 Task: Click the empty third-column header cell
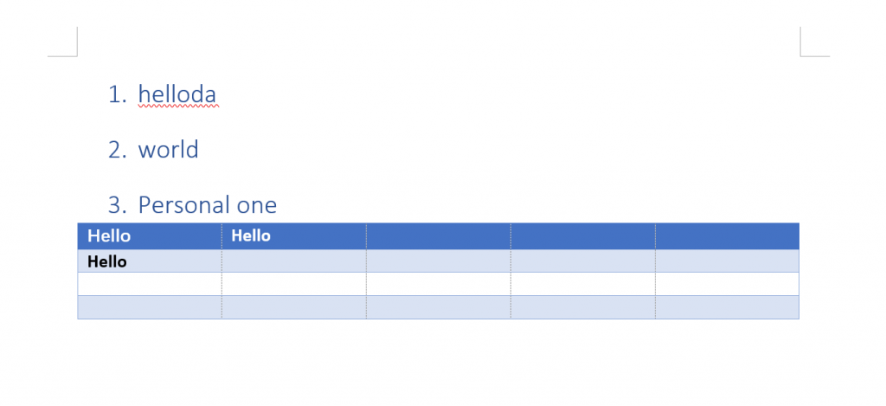438,235
